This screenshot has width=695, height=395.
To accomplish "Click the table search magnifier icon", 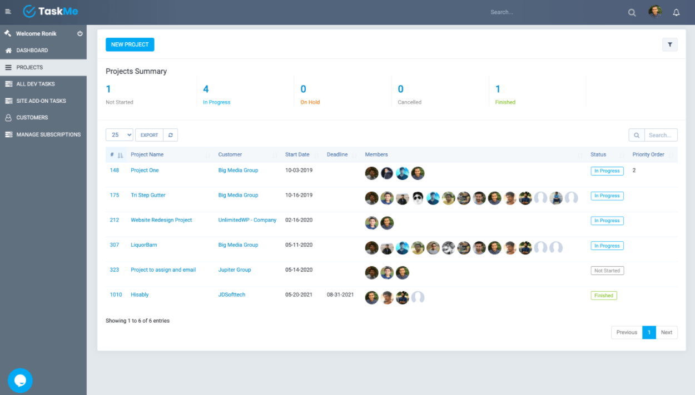I will pos(637,135).
